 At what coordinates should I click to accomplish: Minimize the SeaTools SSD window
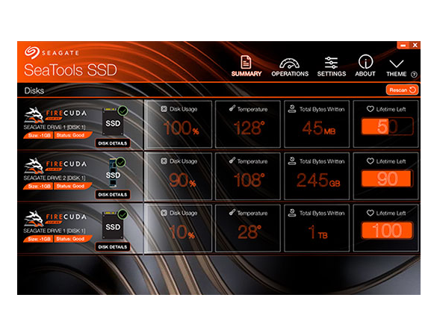coord(403,45)
